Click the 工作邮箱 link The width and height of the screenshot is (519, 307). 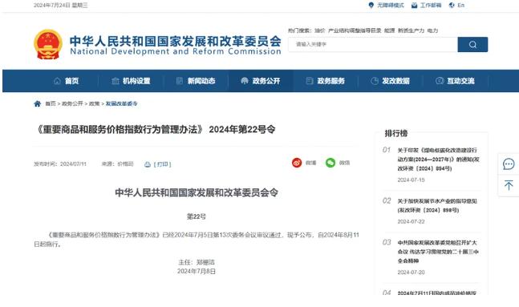click(431, 6)
